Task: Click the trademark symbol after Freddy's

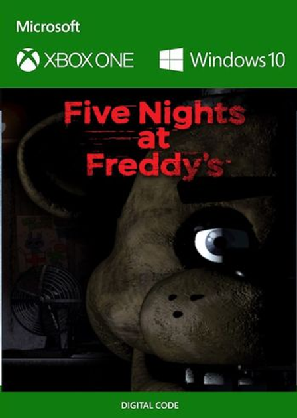Action: coord(228,161)
